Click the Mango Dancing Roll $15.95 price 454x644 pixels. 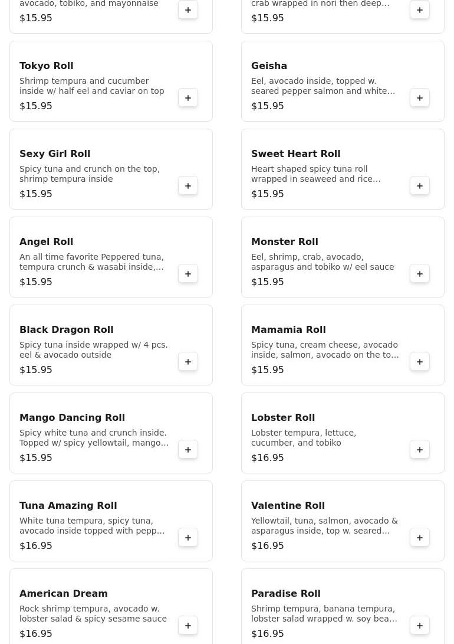pos(36,457)
